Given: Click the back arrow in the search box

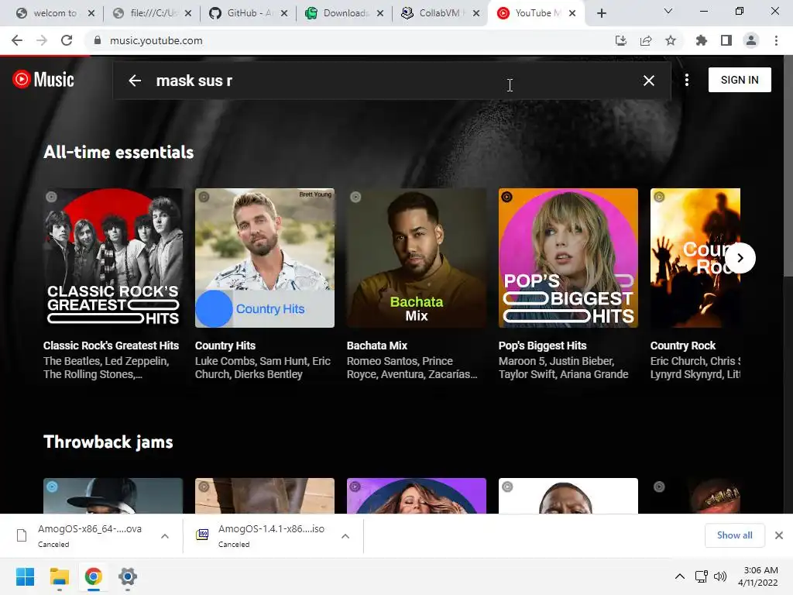Looking at the screenshot, I should [135, 81].
